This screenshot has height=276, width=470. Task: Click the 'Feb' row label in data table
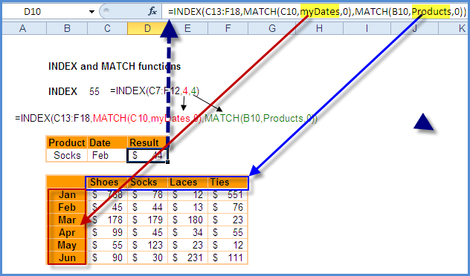[x=67, y=207]
